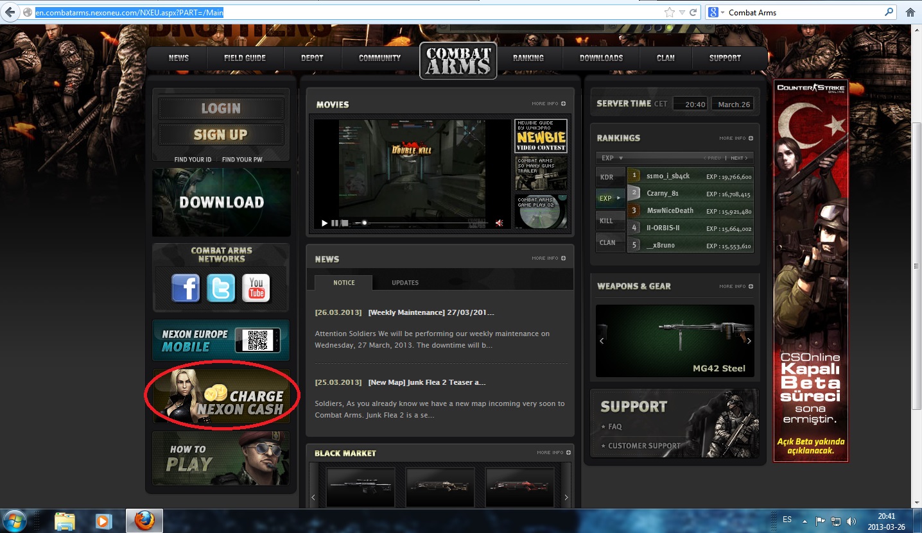Unmute the movie player sound
The height and width of the screenshot is (533, 922).
[500, 223]
